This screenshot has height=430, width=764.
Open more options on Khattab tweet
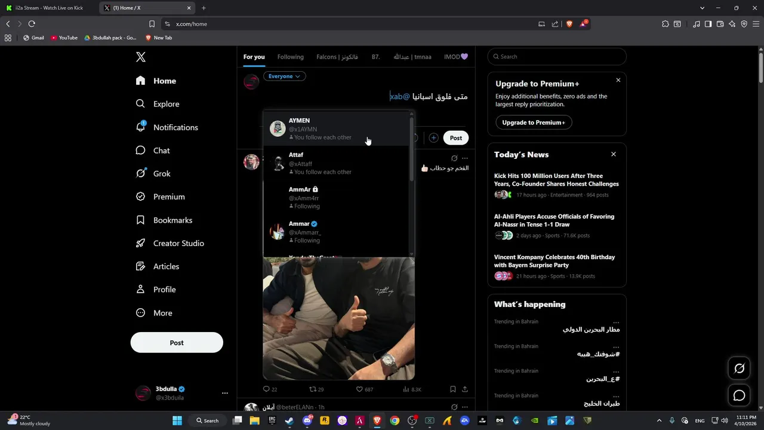pos(465,158)
